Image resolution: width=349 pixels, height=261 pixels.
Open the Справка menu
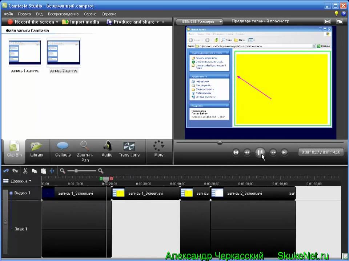pyautogui.click(x=109, y=14)
